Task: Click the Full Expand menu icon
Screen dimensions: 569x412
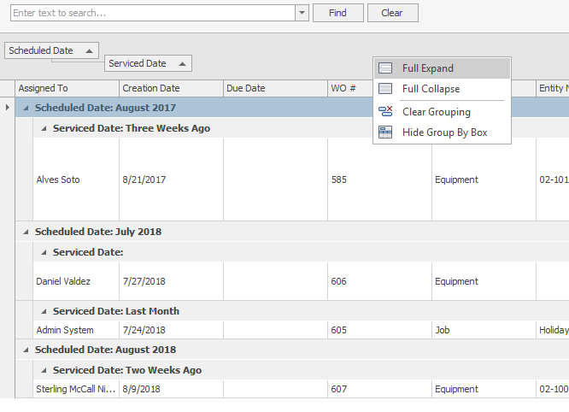Action: pos(385,68)
